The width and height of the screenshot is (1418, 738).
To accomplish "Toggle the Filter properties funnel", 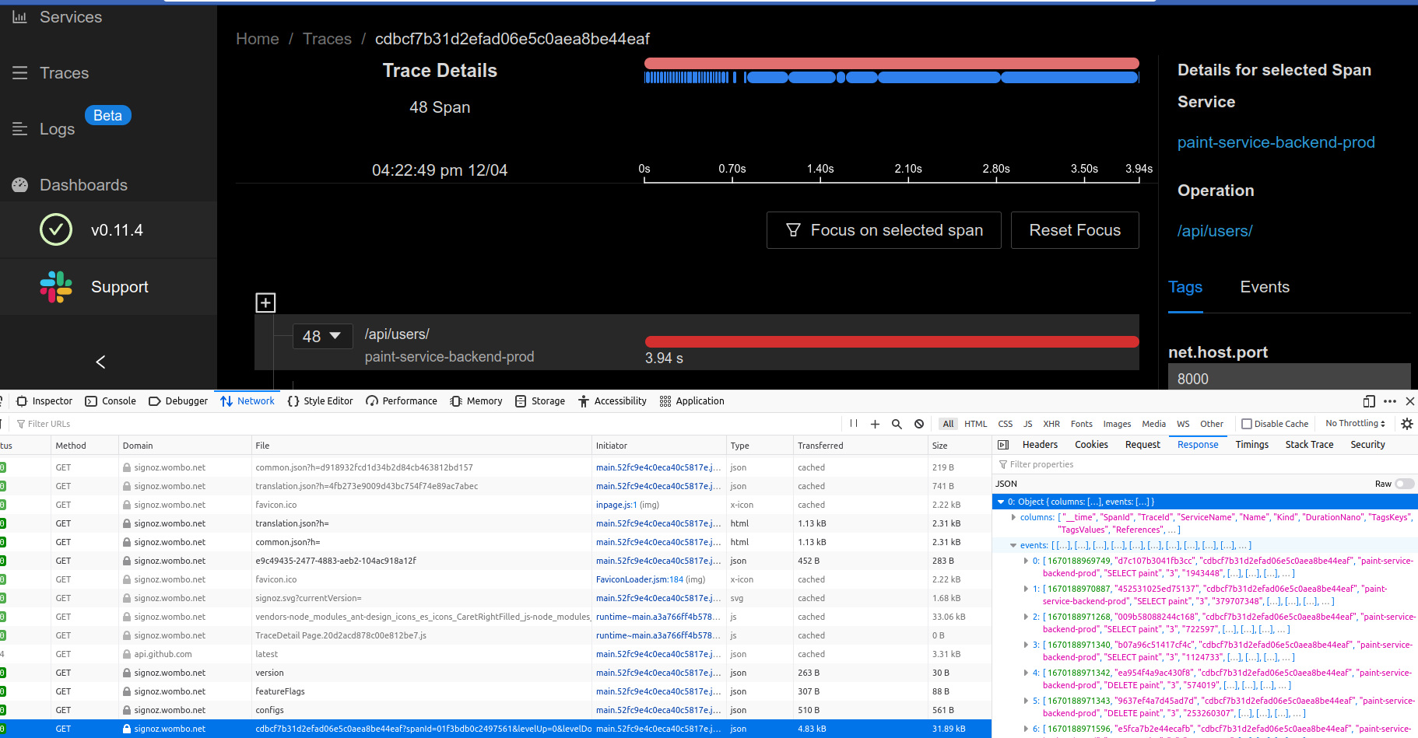I will 1003,463.
